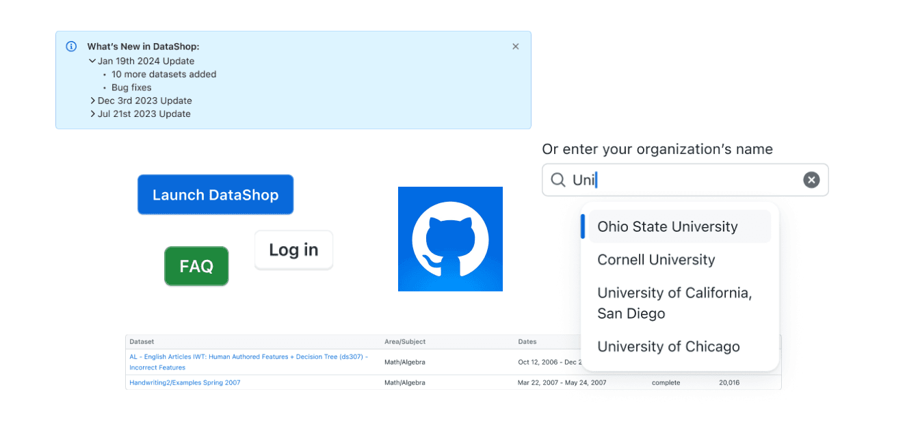Image resolution: width=905 pixels, height=435 pixels.
Task: Click the Math/Algebra cell in the Handwriting2 row
Action: pyautogui.click(x=405, y=382)
